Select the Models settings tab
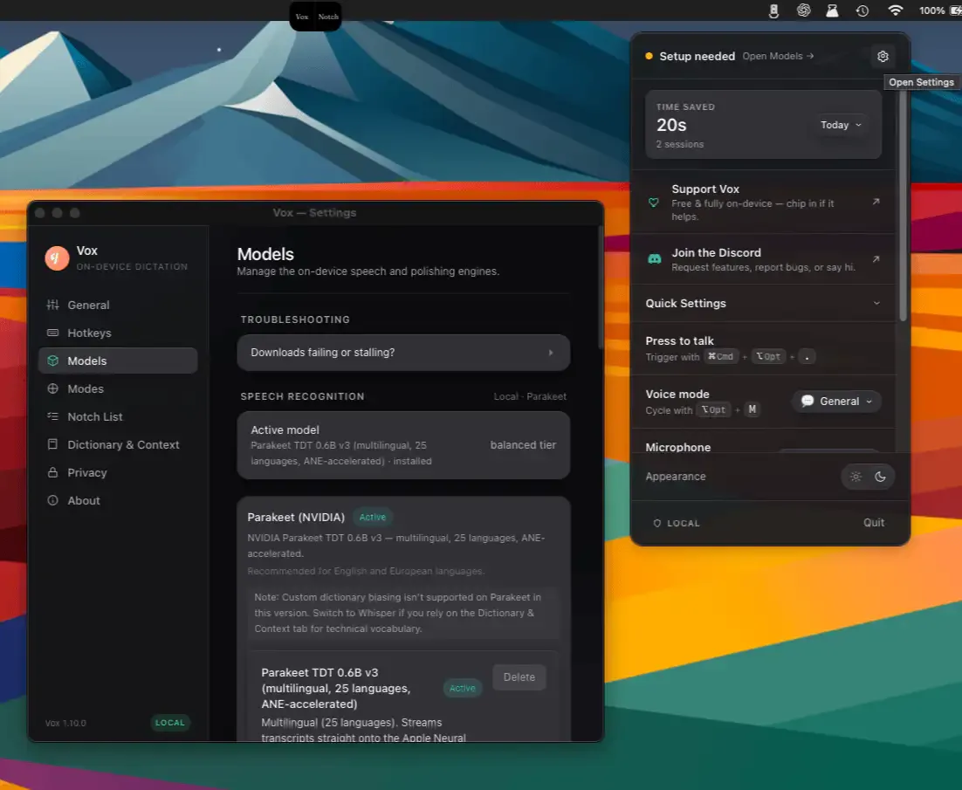The image size is (962, 790). pos(118,361)
